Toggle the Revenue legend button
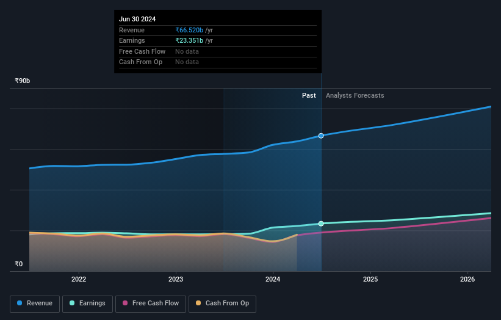 click(35, 304)
